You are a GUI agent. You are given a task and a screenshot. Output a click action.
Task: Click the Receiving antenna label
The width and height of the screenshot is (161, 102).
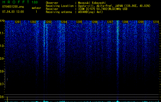tap(59, 12)
